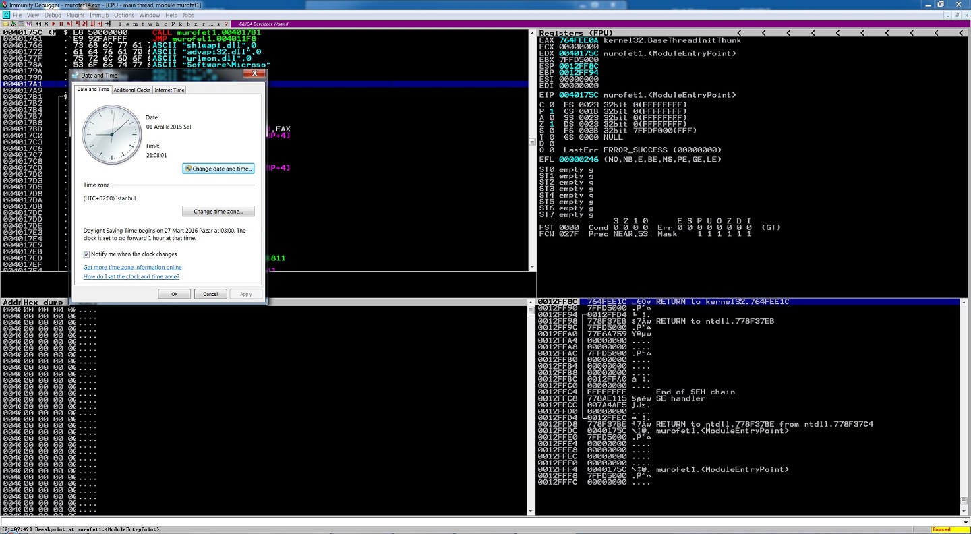Select the EAX register value 764FEE0A
971x534 pixels.
click(x=579, y=40)
